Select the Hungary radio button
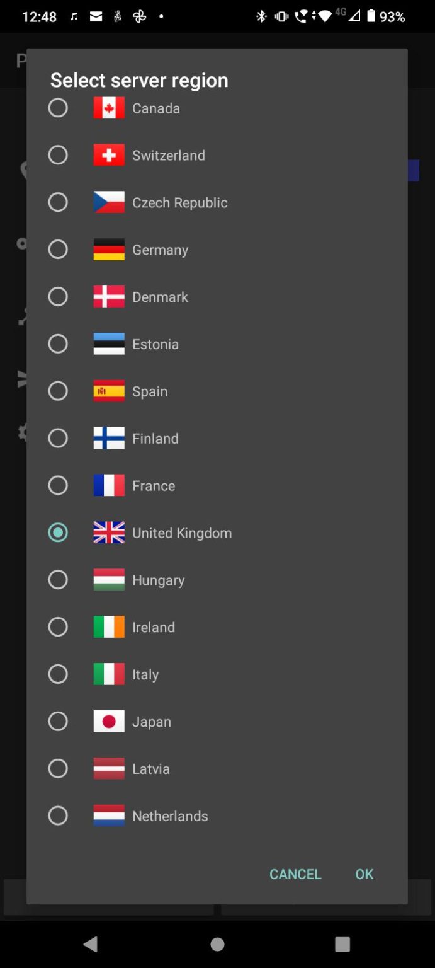Viewport: 435px width, 968px height. tap(58, 580)
